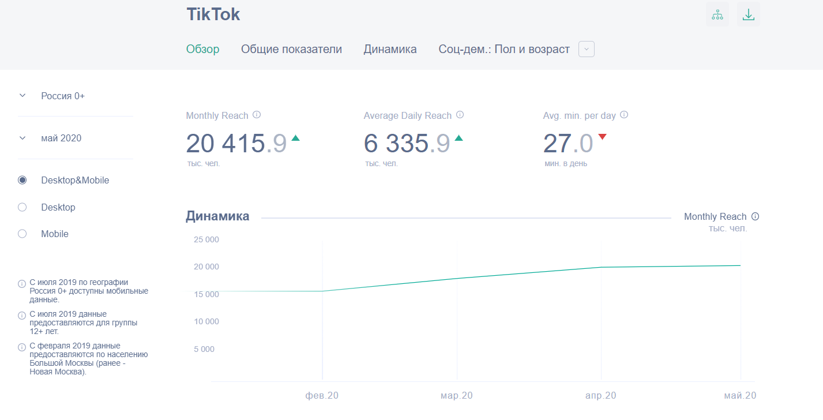Click info icon near июля 2019 mobile data note
823x420 pixels.
click(x=22, y=283)
